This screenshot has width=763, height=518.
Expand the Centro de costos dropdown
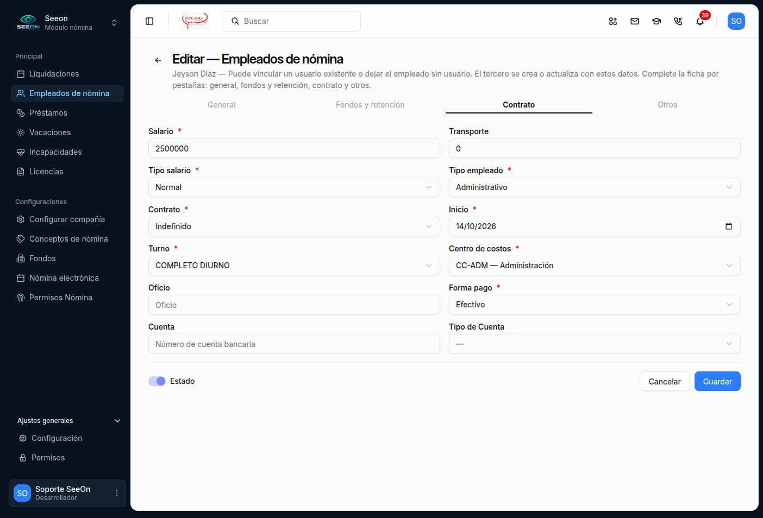(595, 266)
